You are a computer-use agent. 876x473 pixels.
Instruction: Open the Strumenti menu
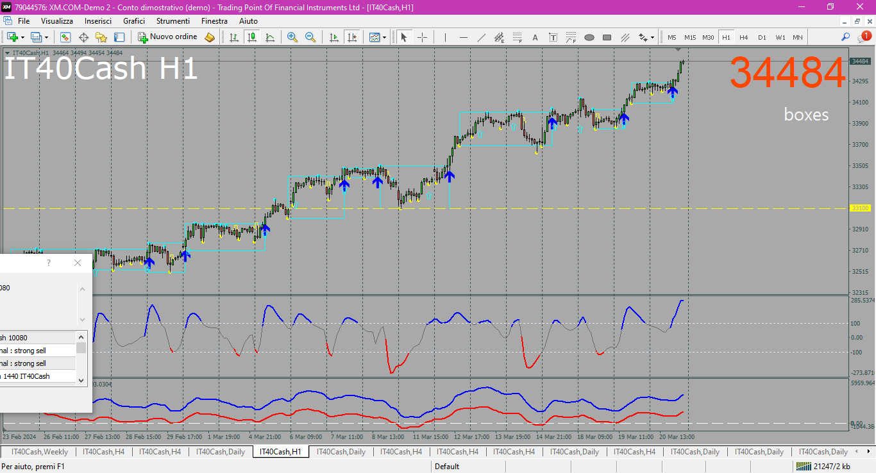tap(173, 21)
